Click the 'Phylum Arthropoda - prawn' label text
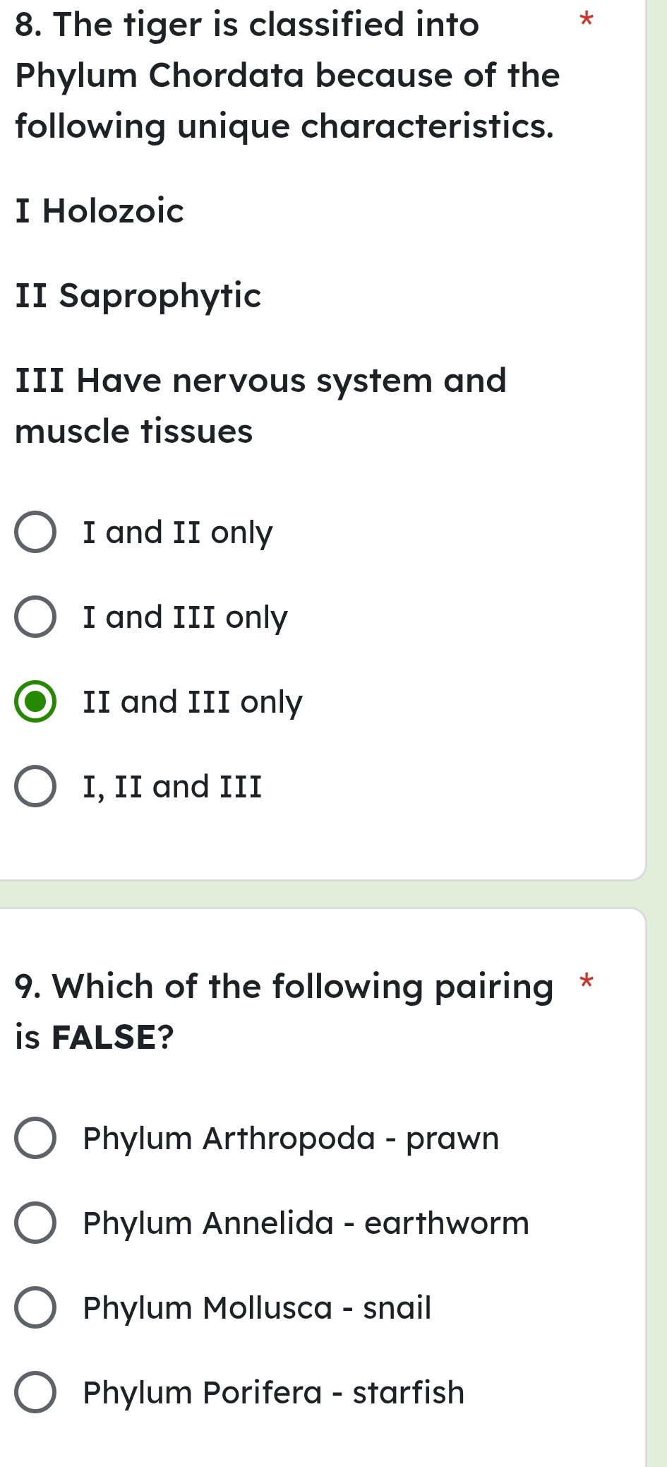Screen dimensions: 667x1467 tap(291, 1139)
